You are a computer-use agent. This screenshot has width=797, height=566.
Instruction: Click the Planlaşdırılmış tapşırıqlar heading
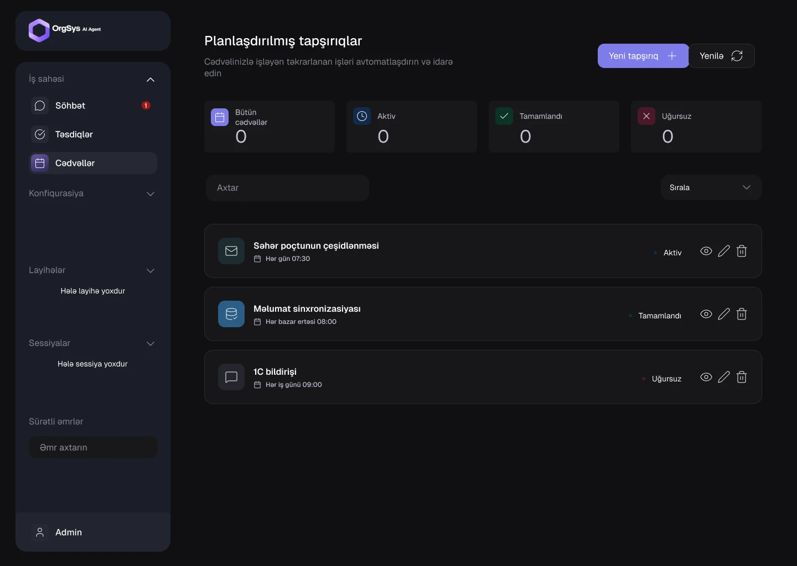283,41
